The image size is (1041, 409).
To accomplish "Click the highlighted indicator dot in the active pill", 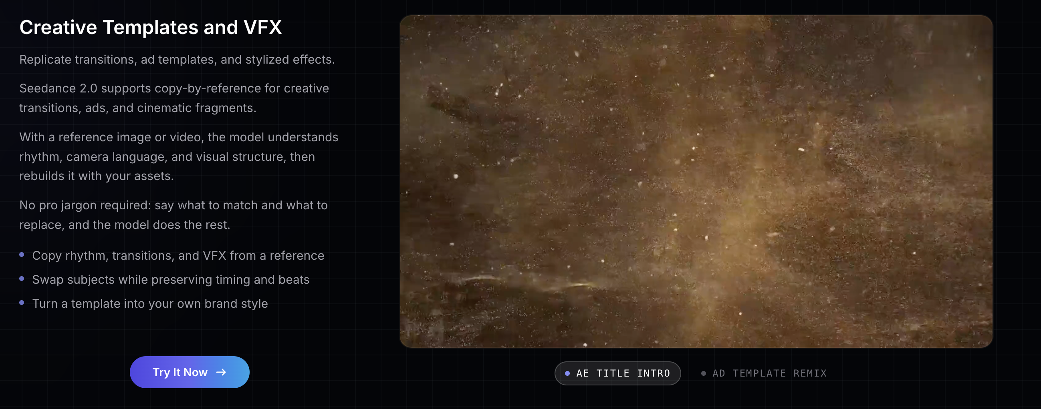I will coord(567,373).
